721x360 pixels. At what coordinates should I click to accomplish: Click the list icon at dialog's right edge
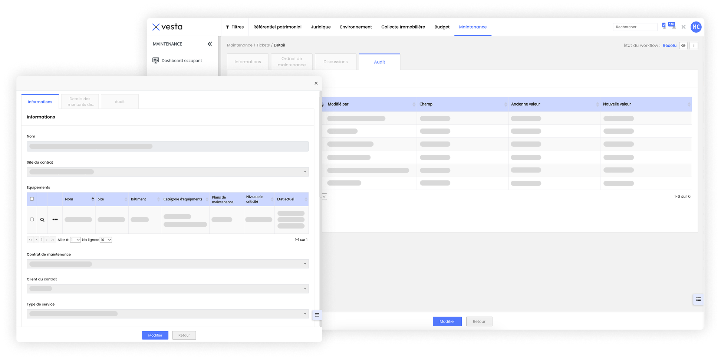point(317,315)
